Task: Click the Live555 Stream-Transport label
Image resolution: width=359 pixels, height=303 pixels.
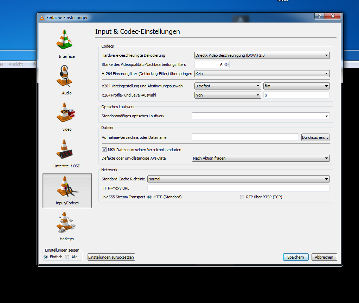Action: click(123, 197)
